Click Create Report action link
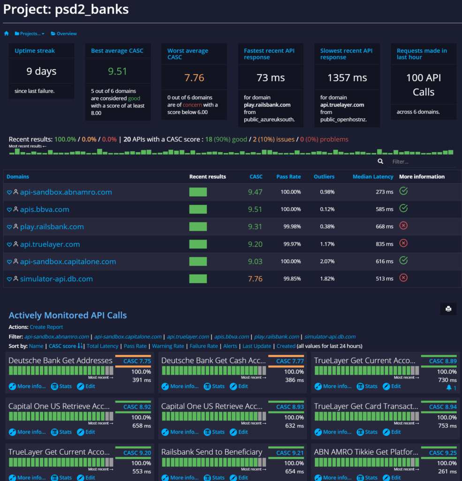 tap(46, 327)
